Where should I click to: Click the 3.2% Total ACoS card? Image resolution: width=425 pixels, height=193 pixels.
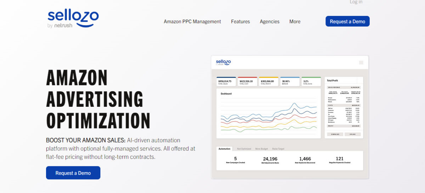coord(311,82)
